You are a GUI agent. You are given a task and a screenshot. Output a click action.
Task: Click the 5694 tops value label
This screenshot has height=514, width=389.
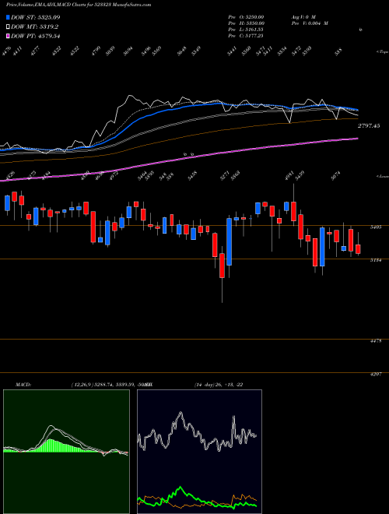tap(128, 51)
